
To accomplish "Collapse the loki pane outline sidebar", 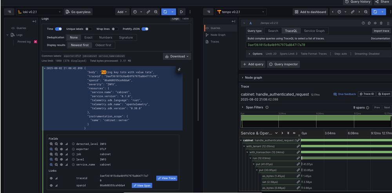I will pos(34,22).
